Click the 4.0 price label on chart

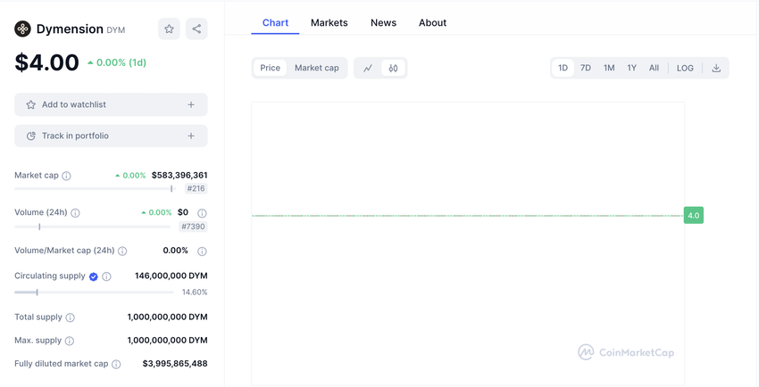[x=694, y=216]
